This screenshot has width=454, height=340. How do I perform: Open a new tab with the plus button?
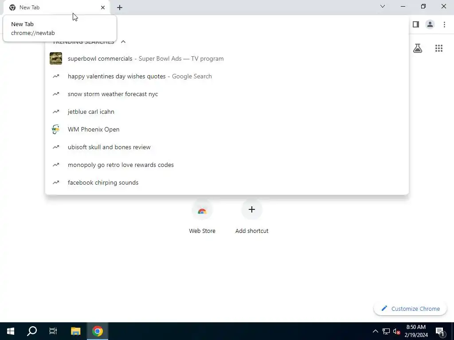tap(120, 8)
